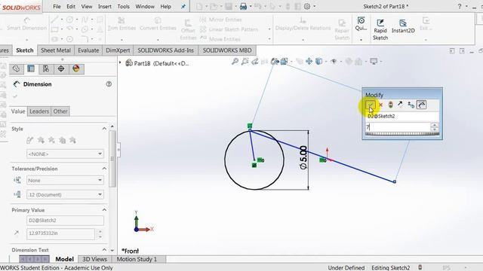Screen dimensions: 483x271
Task: Click reverse dimension sense arrow in Modify
Action: [x=400, y=105]
